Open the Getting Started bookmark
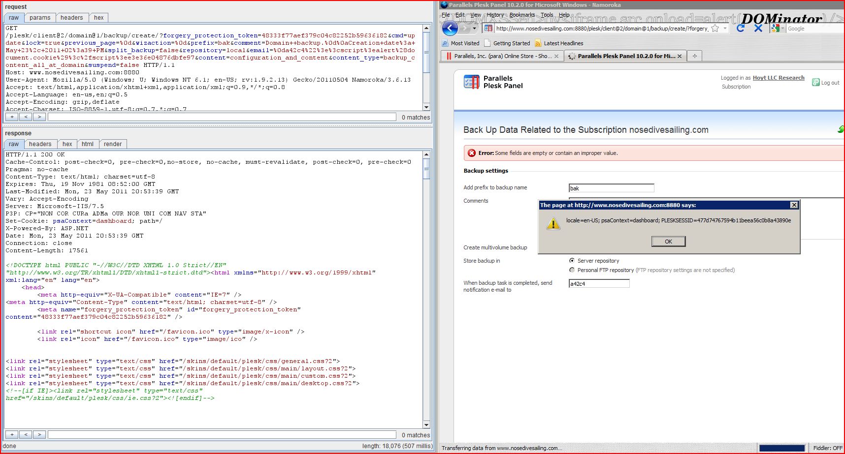The width and height of the screenshot is (845, 454). (x=507, y=43)
